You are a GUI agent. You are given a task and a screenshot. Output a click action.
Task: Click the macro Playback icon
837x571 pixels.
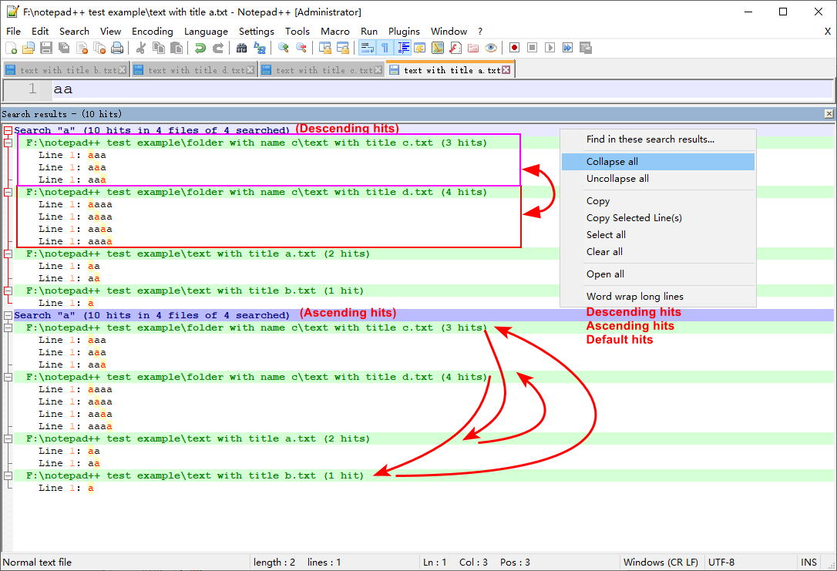click(550, 48)
